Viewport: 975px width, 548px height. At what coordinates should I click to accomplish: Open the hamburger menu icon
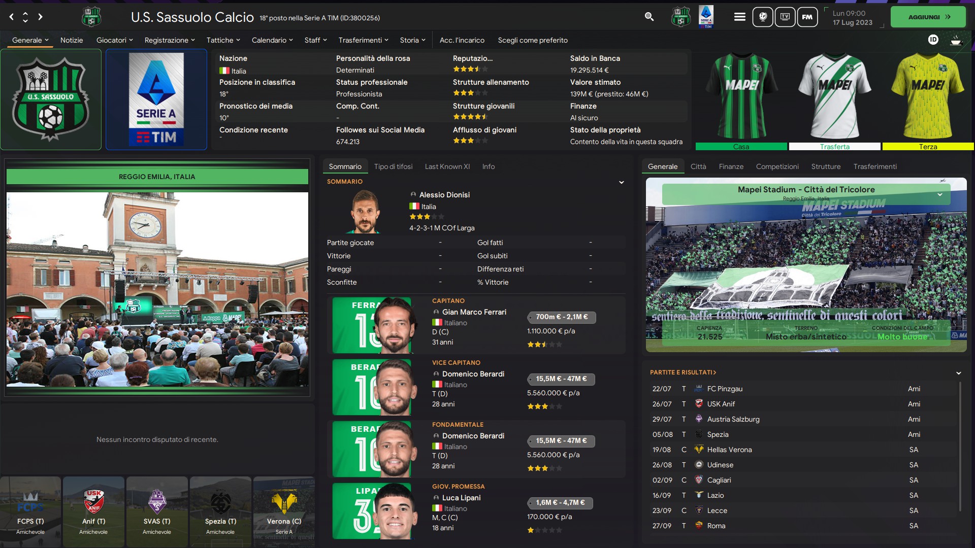[740, 17]
